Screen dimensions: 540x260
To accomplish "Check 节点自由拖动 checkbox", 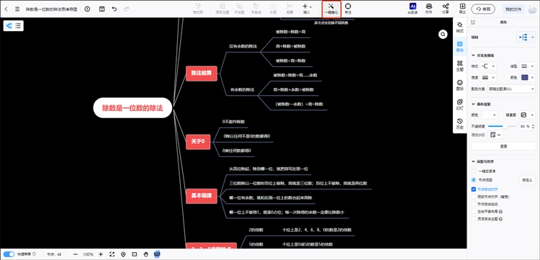I will (474, 205).
